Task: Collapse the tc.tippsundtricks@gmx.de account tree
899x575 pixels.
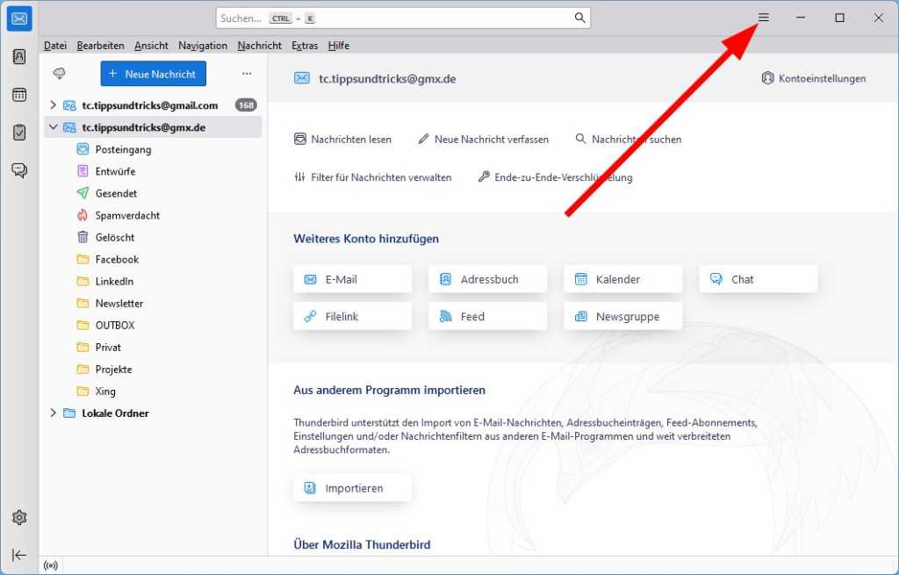Action: pyautogui.click(x=53, y=127)
